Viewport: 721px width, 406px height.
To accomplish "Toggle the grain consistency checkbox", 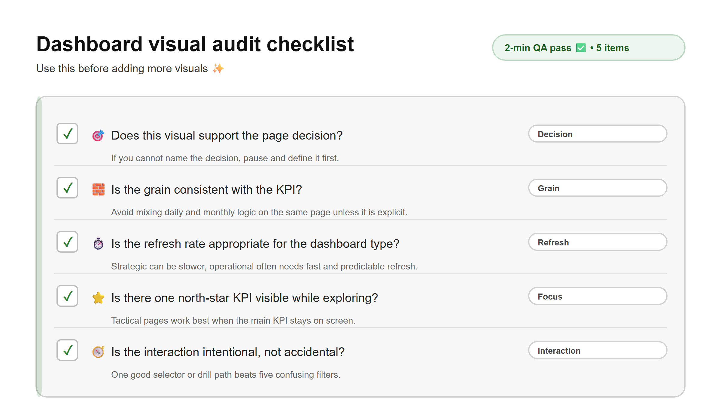I will click(x=67, y=188).
